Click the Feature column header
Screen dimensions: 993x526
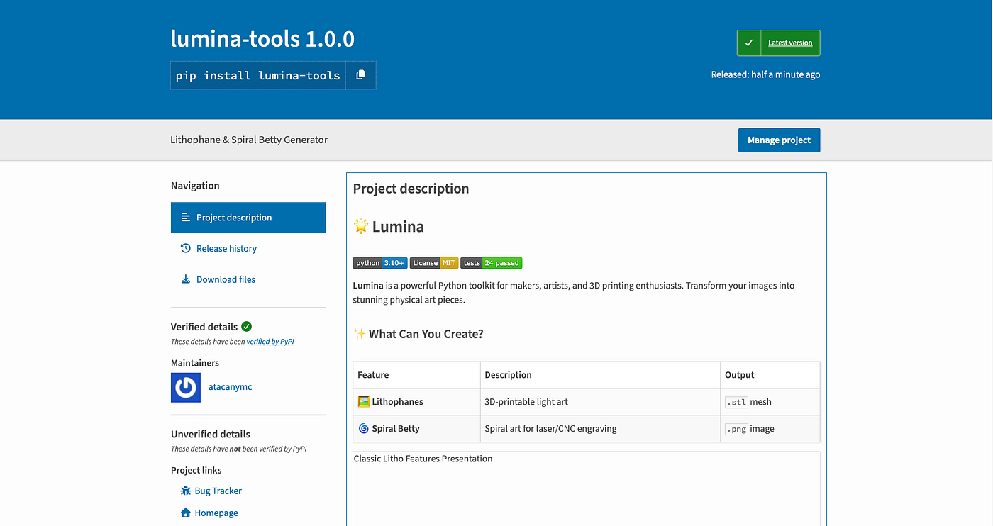(x=416, y=375)
